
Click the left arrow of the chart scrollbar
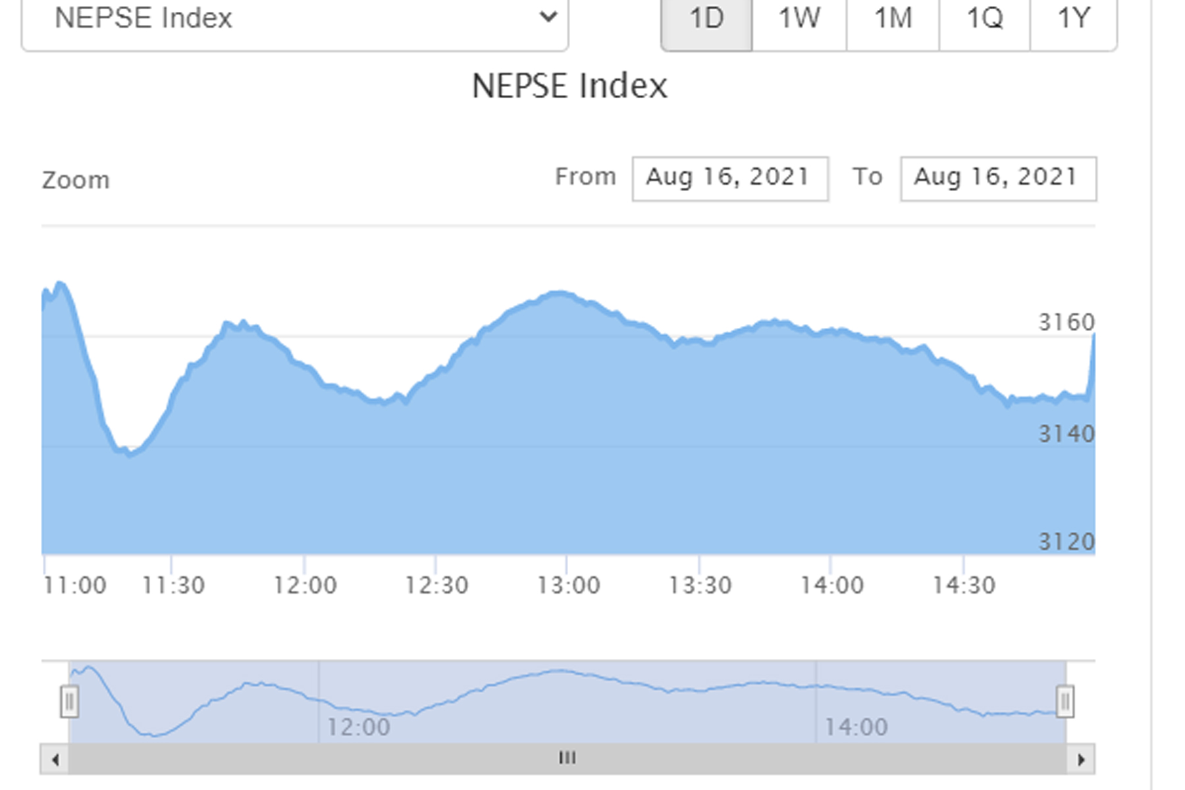(55, 760)
